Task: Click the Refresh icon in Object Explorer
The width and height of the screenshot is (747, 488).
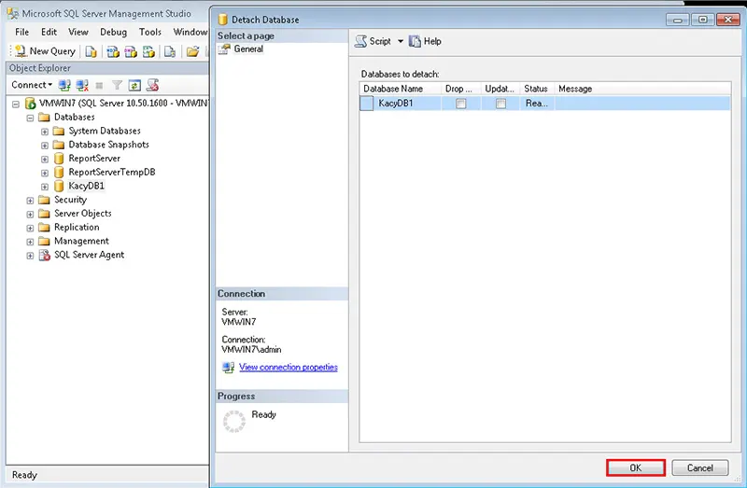Action: click(x=134, y=85)
